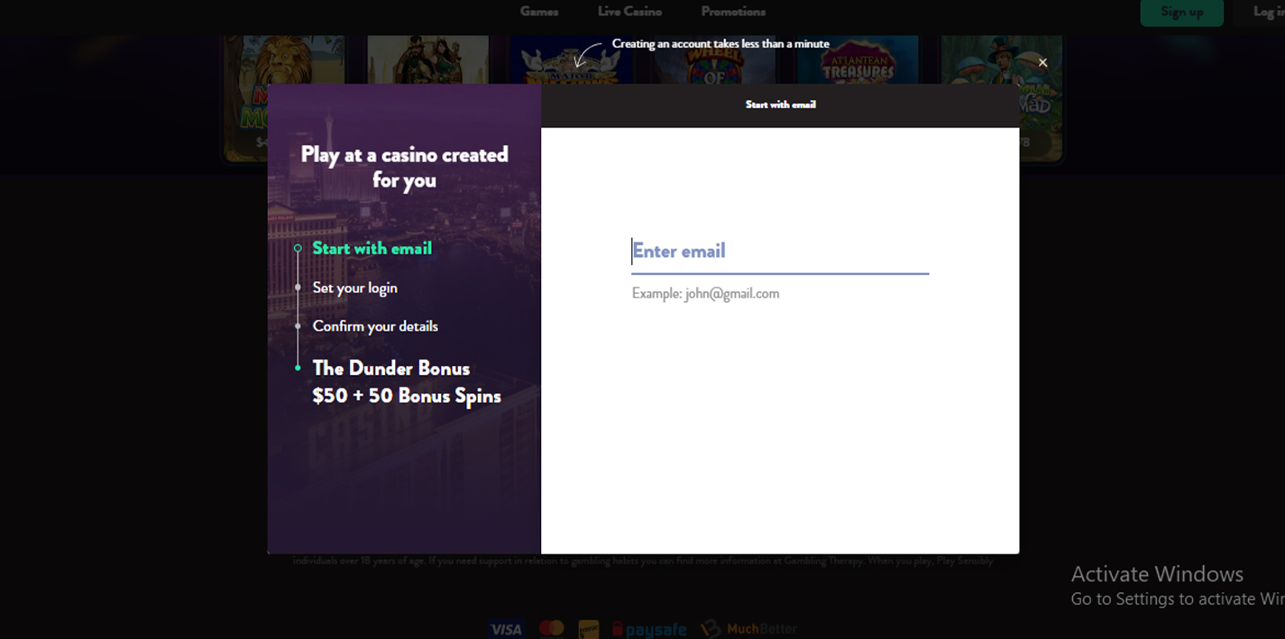Open the Wheel of game thumbnail
Image resolution: width=1285 pixels, height=639 pixels.
pos(714,61)
